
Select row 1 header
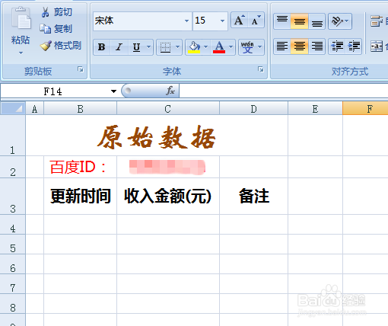(x=13, y=135)
